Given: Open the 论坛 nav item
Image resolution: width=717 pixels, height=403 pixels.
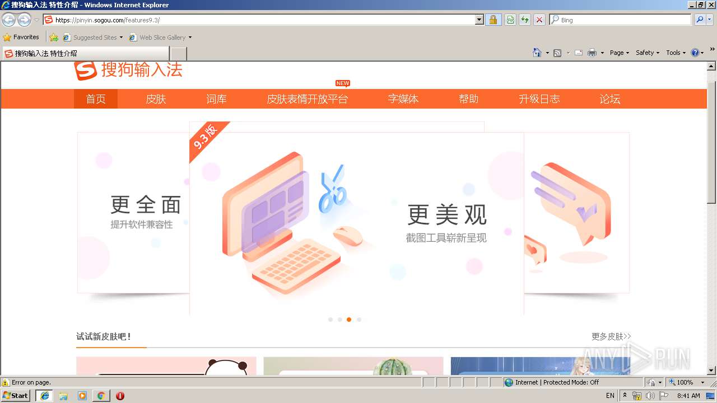Looking at the screenshot, I should (610, 99).
